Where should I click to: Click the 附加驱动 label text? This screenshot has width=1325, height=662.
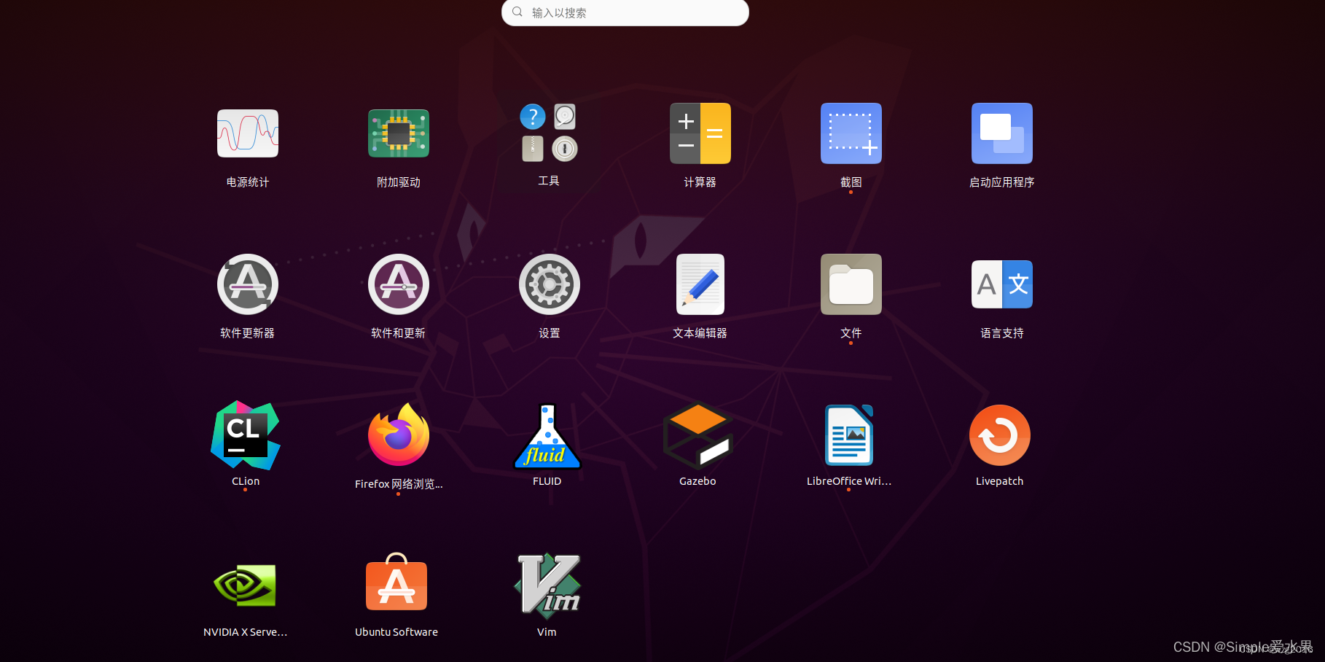[x=398, y=182]
